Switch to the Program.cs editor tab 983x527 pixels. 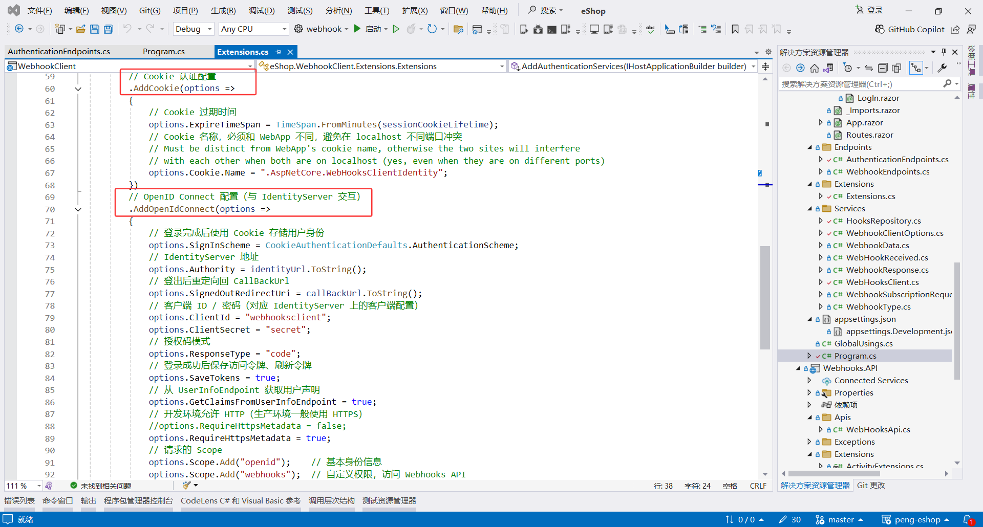point(164,52)
